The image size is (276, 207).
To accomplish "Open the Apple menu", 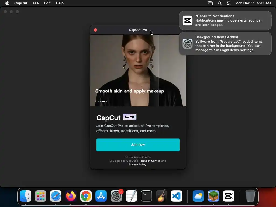I will pyautogui.click(x=7, y=3).
